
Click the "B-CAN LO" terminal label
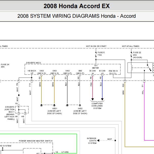point(102,72)
